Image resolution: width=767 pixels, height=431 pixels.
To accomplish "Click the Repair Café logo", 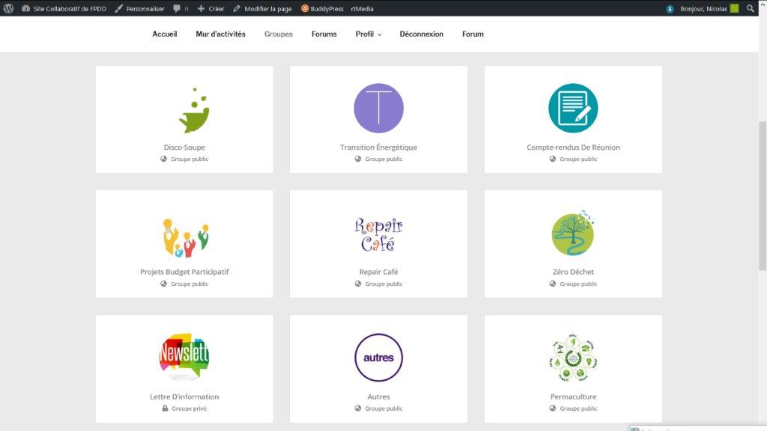I will pyautogui.click(x=378, y=234).
